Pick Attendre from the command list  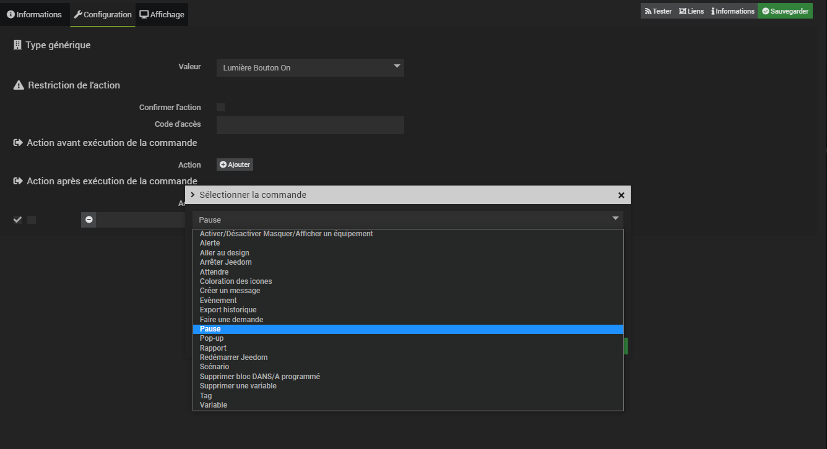214,272
